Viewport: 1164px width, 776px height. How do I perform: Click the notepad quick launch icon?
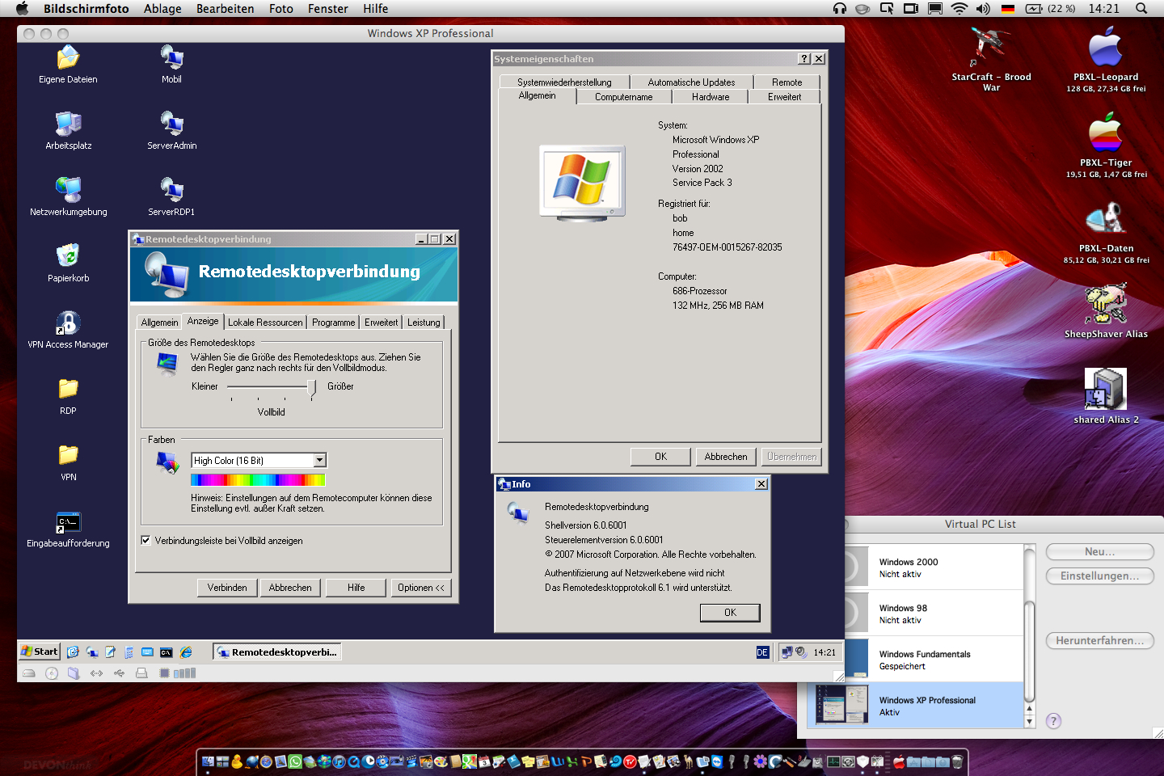click(110, 652)
